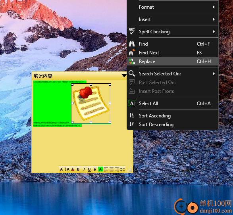Screen dimensions: 233x215
Task: Align note text to the right
Action: (117, 169)
